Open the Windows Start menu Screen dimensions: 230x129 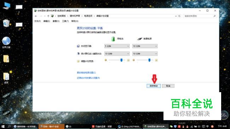pyautogui.click(x=3, y=127)
